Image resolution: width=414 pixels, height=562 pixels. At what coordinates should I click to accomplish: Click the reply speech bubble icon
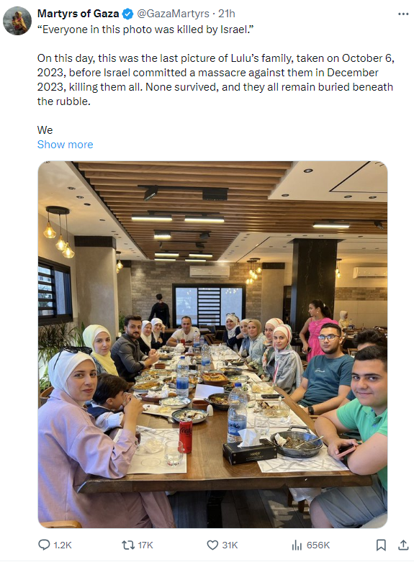44,545
